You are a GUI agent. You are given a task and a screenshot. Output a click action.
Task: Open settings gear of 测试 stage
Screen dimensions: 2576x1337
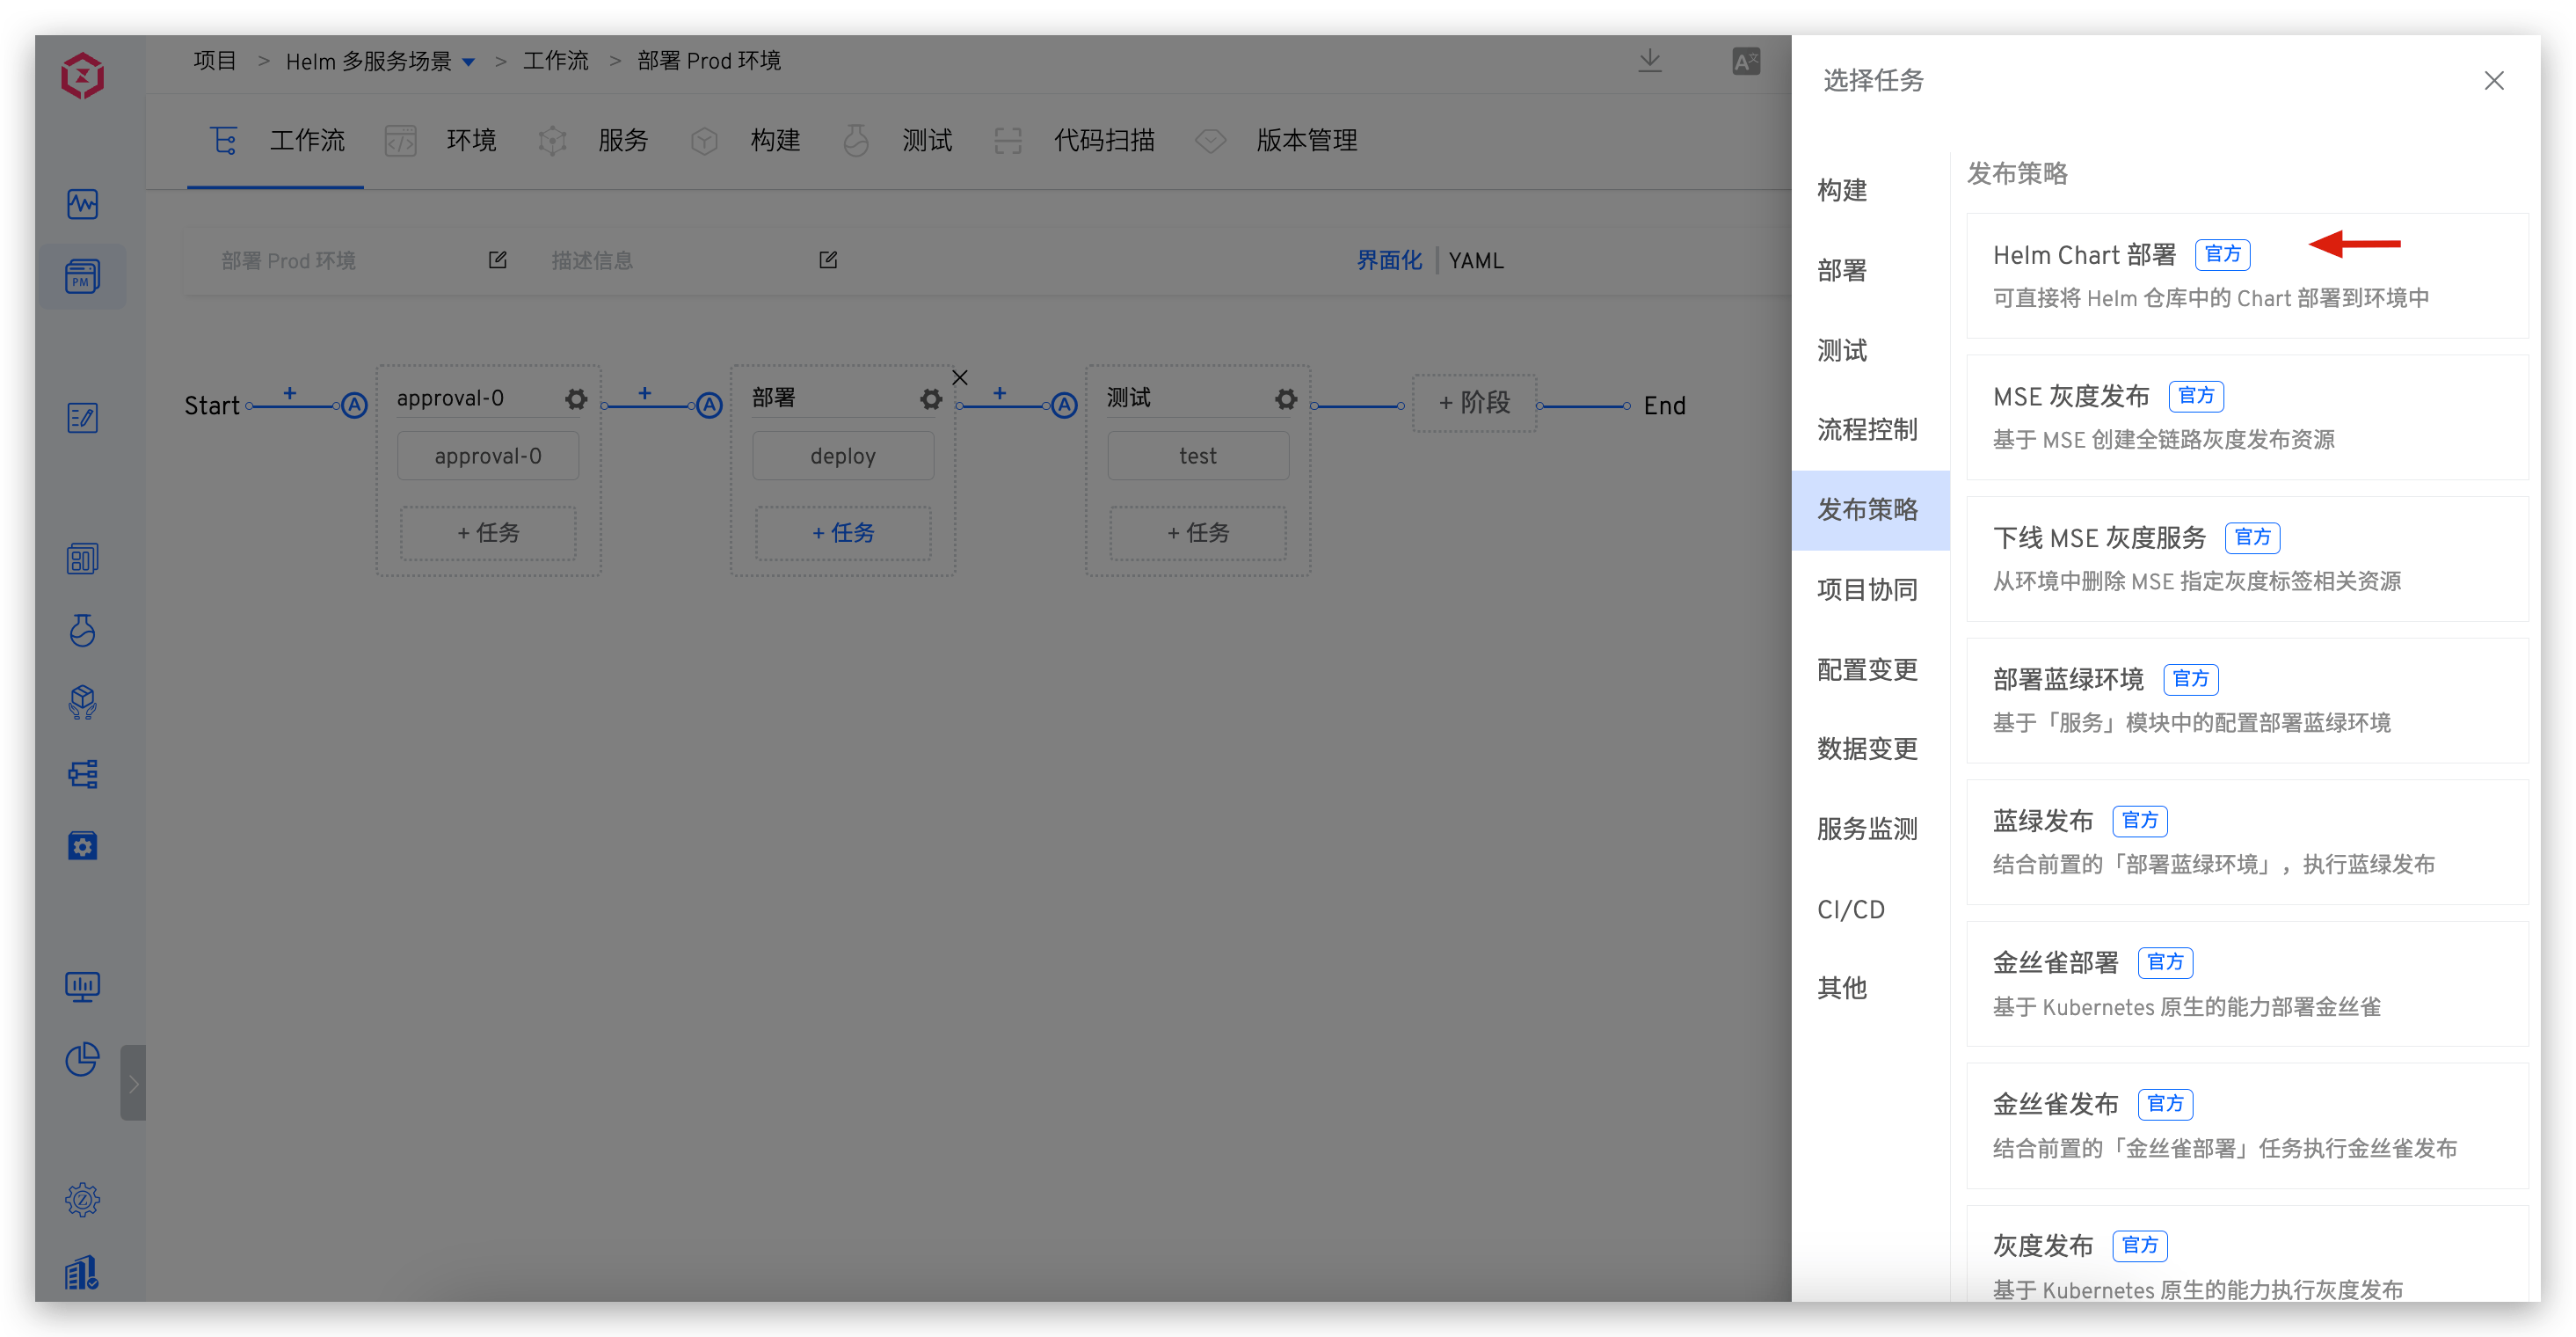click(1286, 399)
